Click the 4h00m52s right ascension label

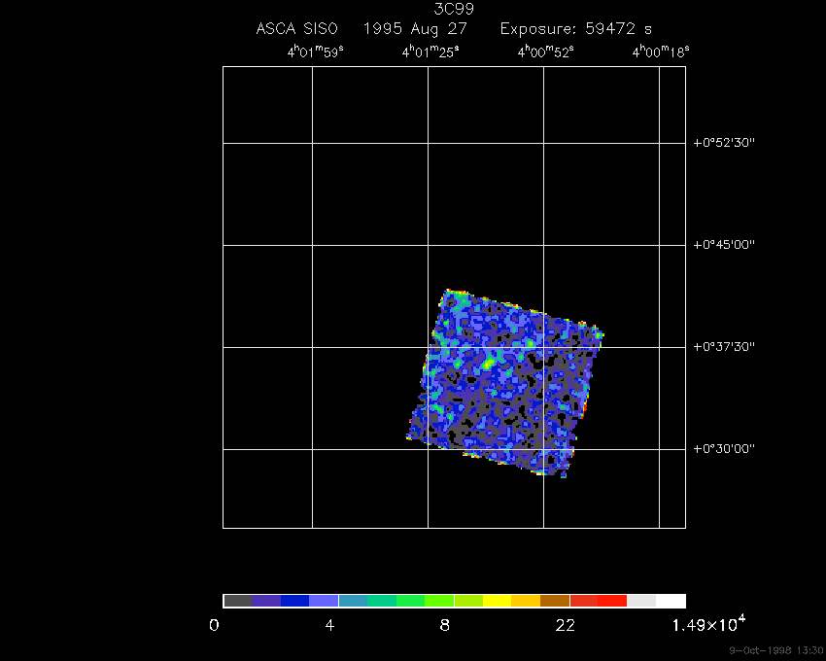(x=546, y=52)
